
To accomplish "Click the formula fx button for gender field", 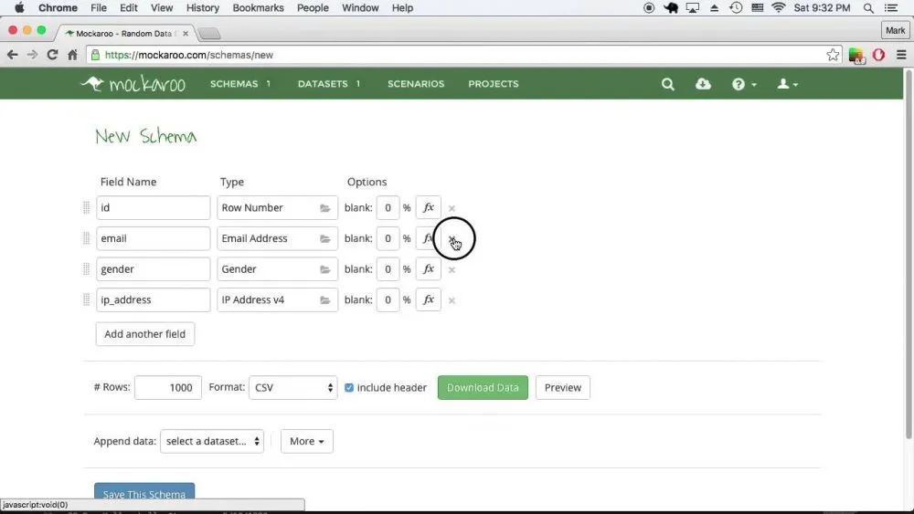I will (428, 269).
